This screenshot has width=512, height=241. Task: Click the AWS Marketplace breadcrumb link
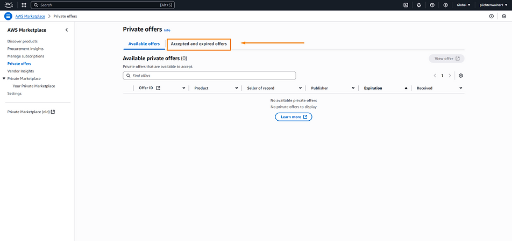[x=30, y=16]
